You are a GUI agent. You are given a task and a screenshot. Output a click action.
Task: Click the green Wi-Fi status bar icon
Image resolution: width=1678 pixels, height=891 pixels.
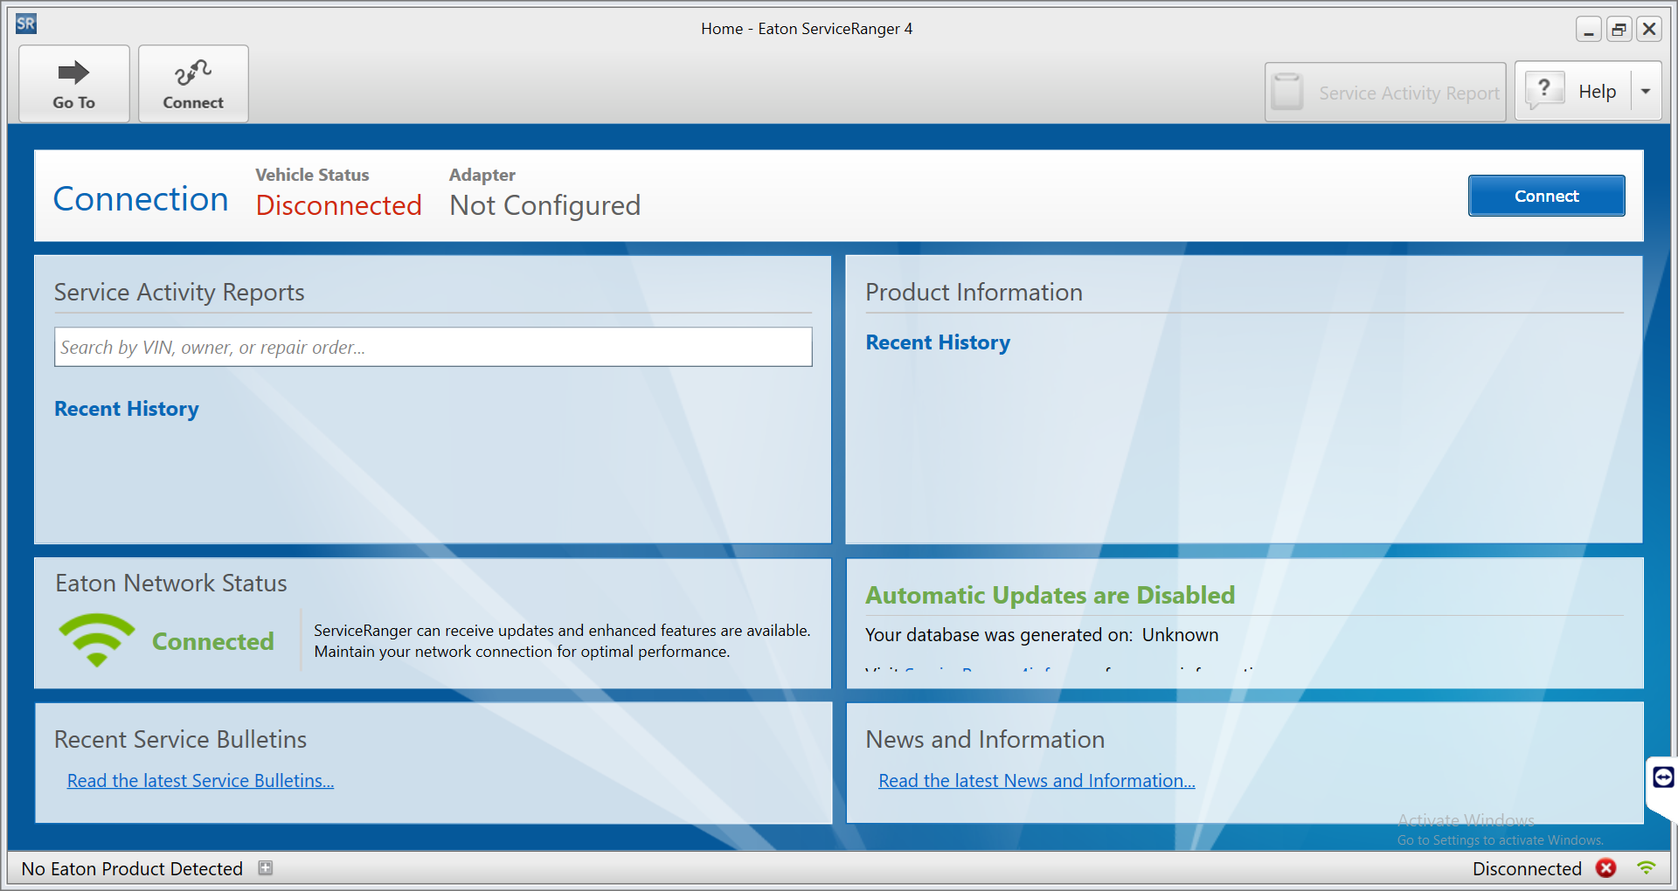[x=1647, y=867]
